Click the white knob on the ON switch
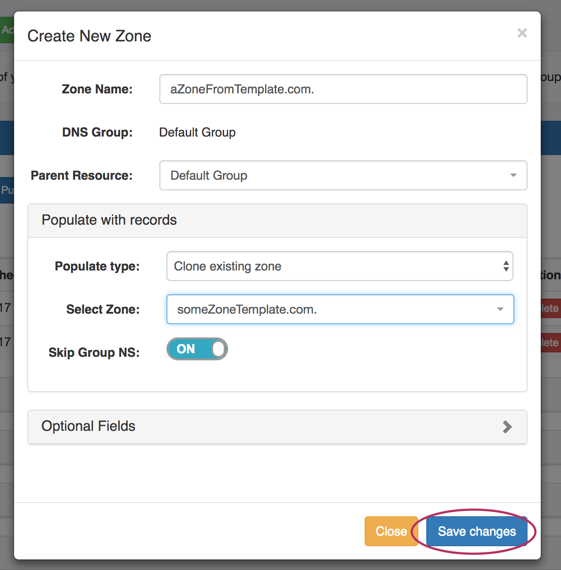 click(x=218, y=349)
